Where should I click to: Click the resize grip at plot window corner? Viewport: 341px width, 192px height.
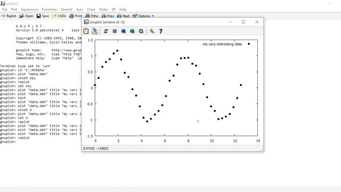[262, 149]
